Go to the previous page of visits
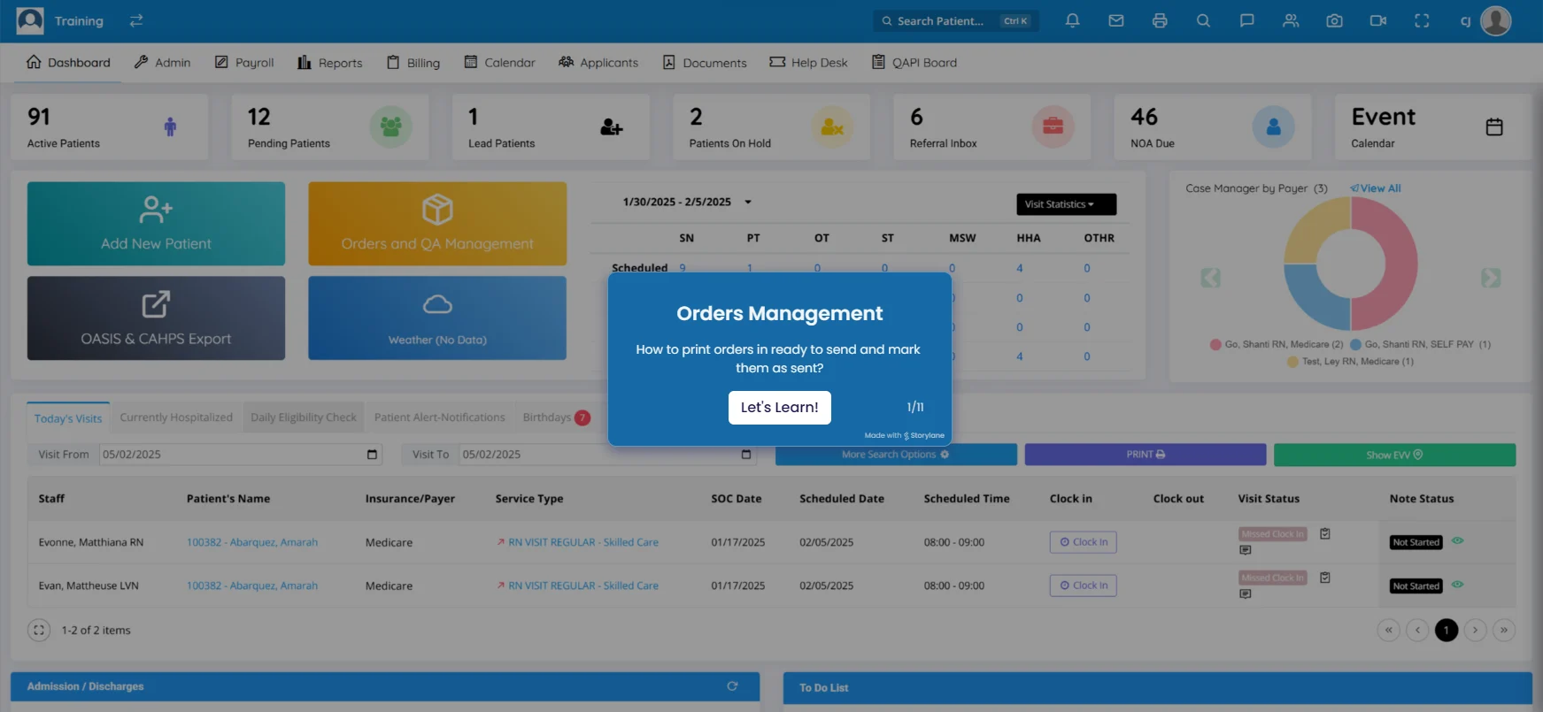This screenshot has height=712, width=1543. coord(1417,630)
